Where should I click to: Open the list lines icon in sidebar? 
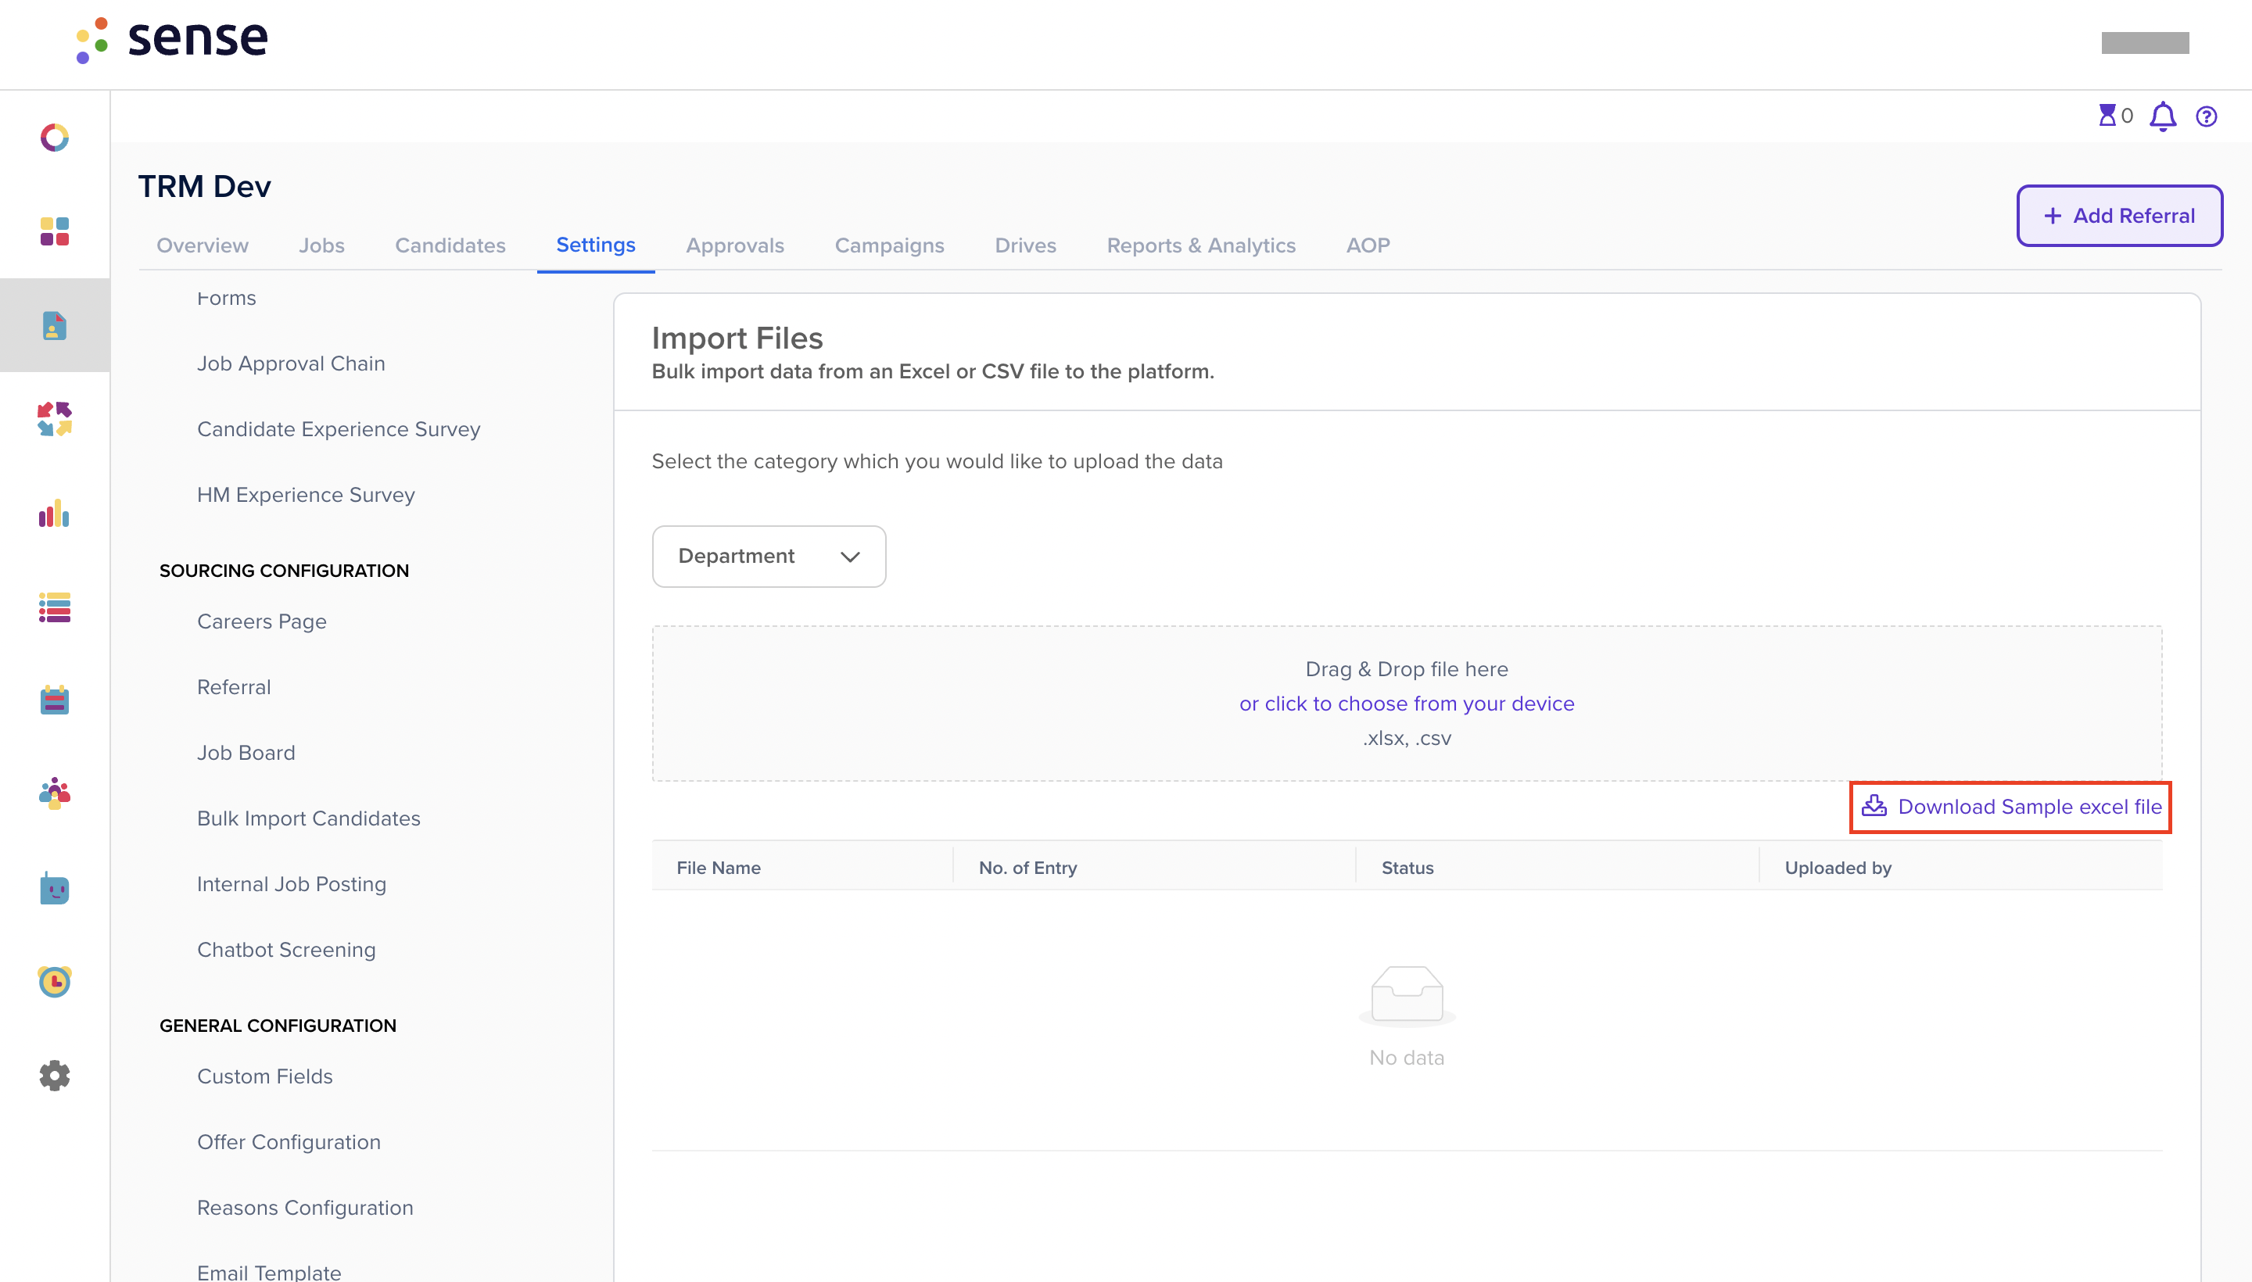click(x=55, y=607)
